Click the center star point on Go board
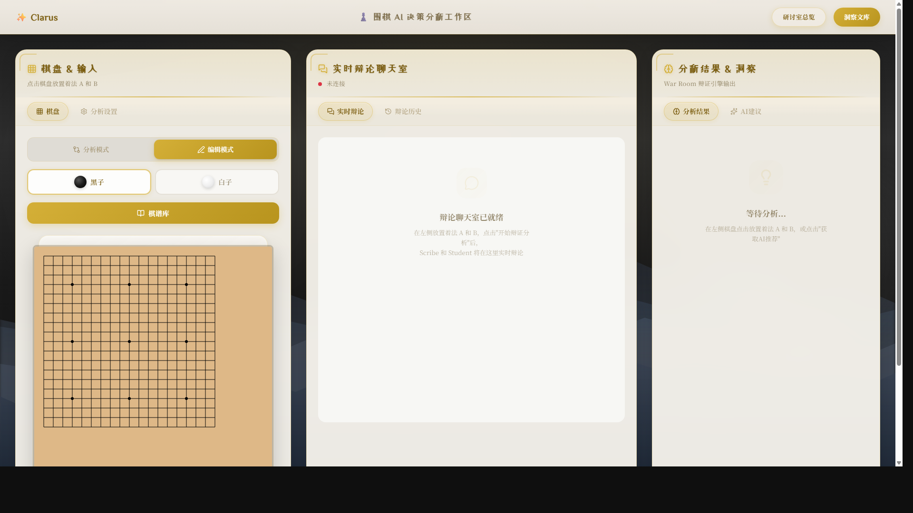 click(x=129, y=342)
